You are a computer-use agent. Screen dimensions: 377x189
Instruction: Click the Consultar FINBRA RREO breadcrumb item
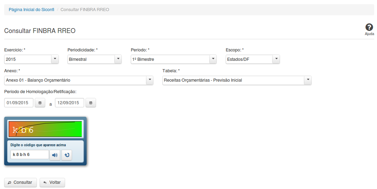(85, 10)
